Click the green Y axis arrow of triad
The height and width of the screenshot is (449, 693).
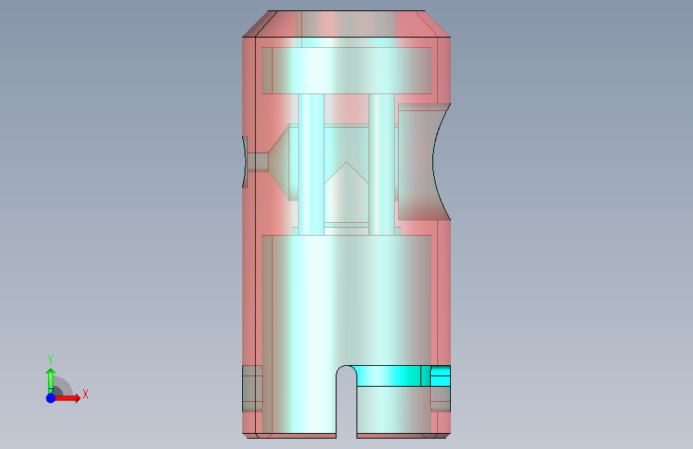pyautogui.click(x=50, y=381)
